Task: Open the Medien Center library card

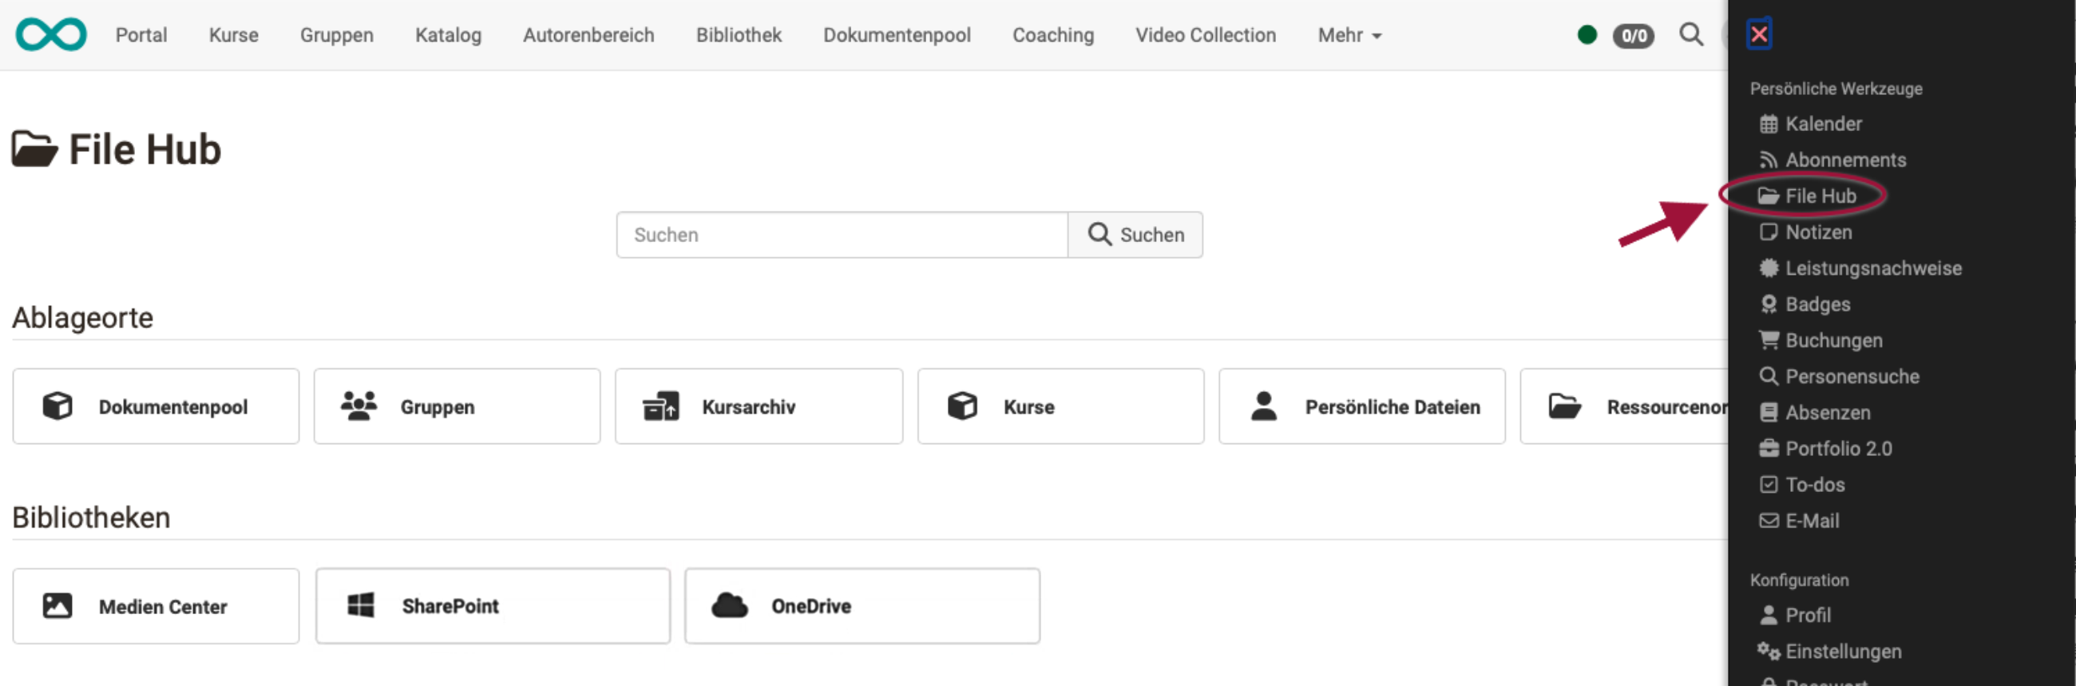Action: point(156,606)
